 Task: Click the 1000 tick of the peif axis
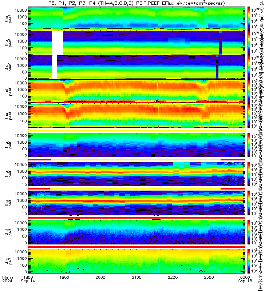(22, 259)
